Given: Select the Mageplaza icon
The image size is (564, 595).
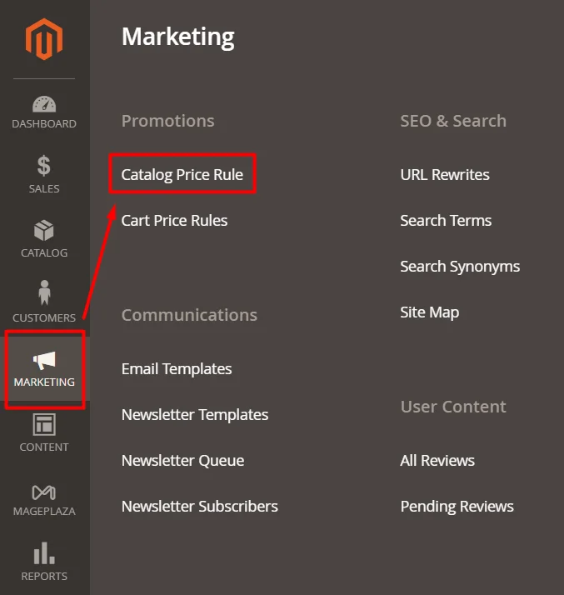Looking at the screenshot, I should point(44,490).
